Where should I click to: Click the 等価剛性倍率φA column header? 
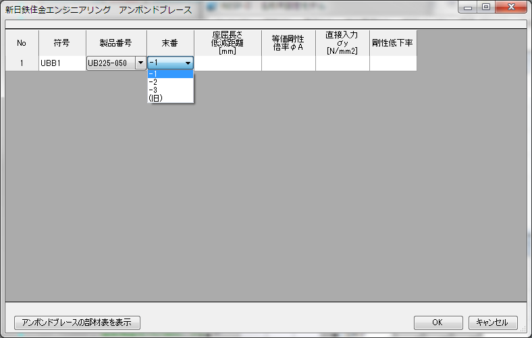click(x=288, y=43)
